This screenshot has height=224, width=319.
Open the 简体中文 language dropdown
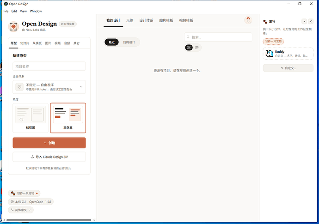(21, 210)
